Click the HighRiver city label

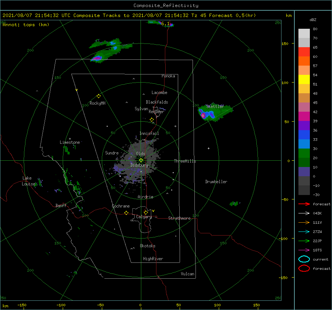pyautogui.click(x=153, y=259)
